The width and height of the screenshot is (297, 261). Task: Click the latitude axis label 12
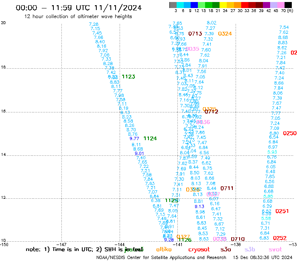click(3, 198)
